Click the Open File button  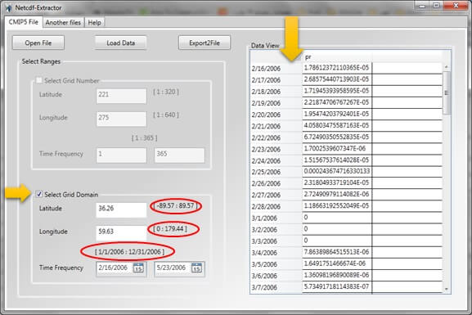click(38, 43)
